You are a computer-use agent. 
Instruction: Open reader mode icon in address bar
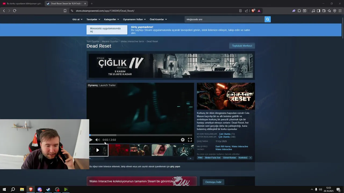click(240, 11)
